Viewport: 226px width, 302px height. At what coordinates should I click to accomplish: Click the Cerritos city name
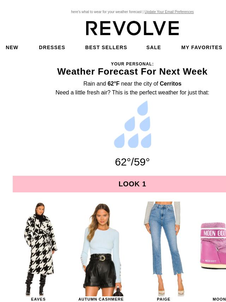(171, 83)
